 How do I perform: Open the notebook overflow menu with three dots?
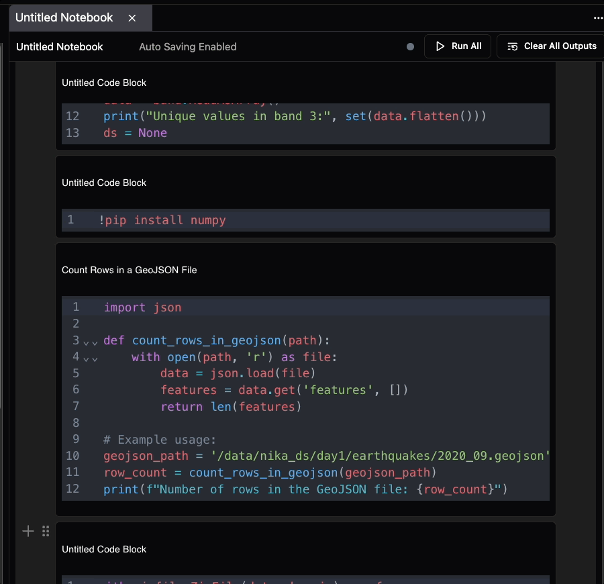tap(598, 17)
